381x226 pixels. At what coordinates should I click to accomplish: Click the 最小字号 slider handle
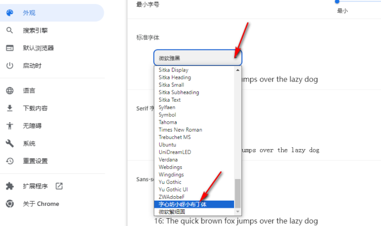[337, 1]
